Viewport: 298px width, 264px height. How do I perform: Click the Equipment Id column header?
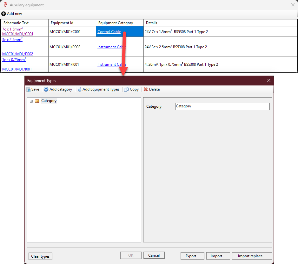[72, 23]
